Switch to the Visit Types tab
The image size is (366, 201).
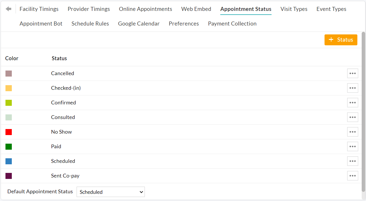coord(294,9)
